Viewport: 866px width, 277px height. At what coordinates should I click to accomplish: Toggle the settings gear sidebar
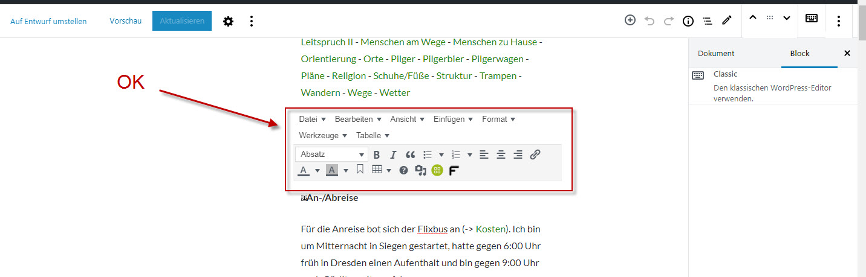[228, 21]
